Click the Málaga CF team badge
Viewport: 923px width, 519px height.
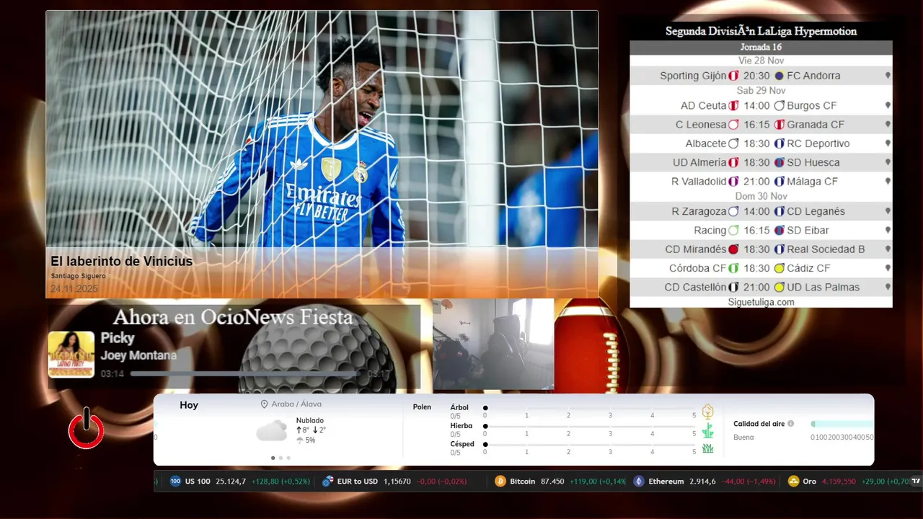pos(779,182)
